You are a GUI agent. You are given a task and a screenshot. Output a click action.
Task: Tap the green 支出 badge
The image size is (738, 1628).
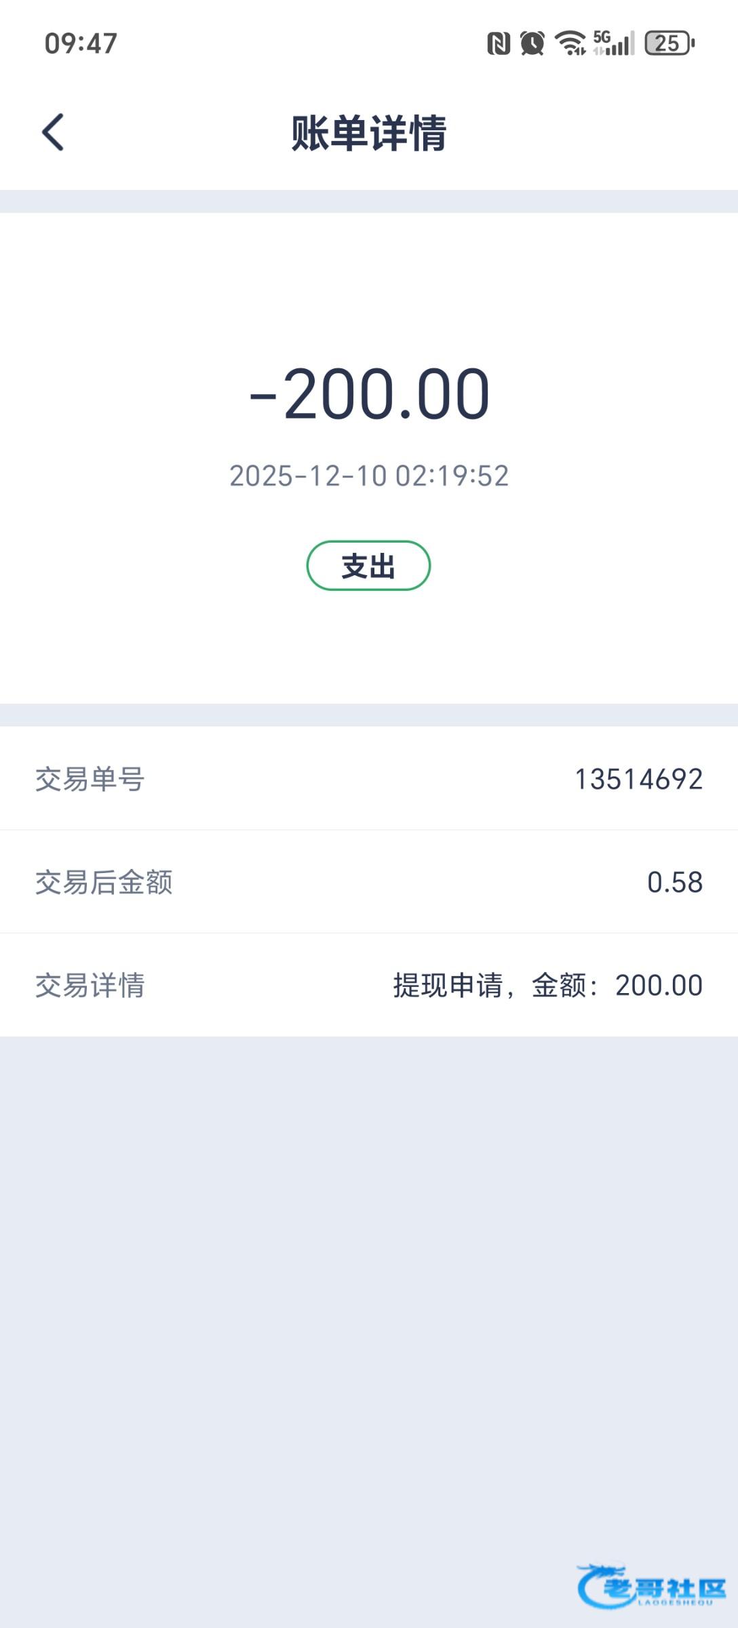tap(368, 566)
